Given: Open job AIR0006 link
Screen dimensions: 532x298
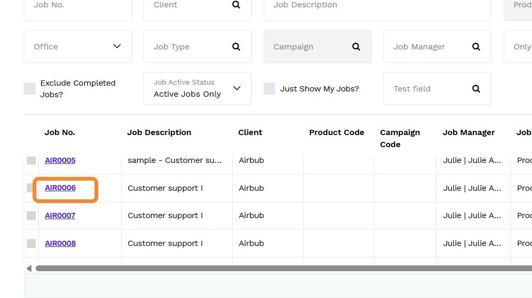Looking at the screenshot, I should click(60, 188).
